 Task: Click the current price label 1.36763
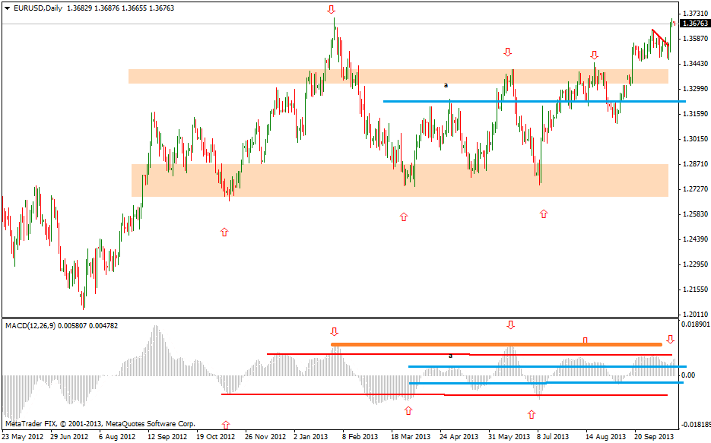tap(695, 24)
